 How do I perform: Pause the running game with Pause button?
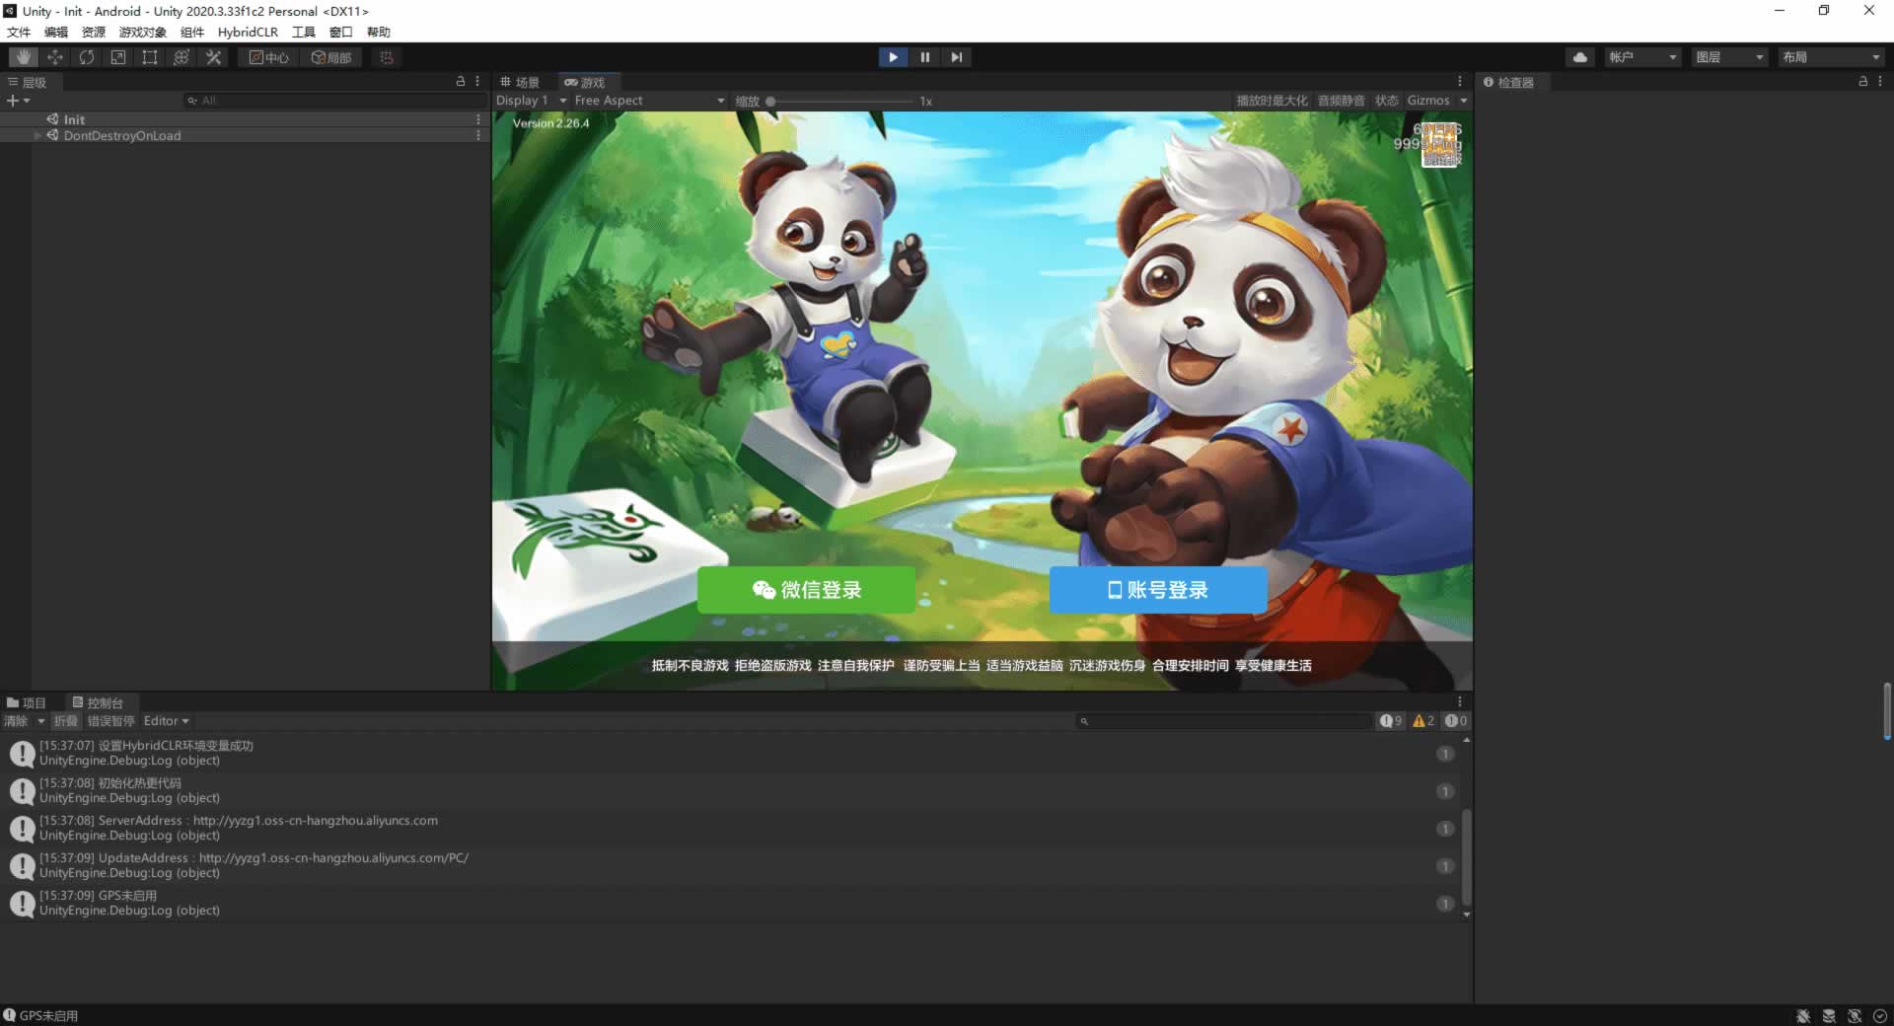click(924, 57)
